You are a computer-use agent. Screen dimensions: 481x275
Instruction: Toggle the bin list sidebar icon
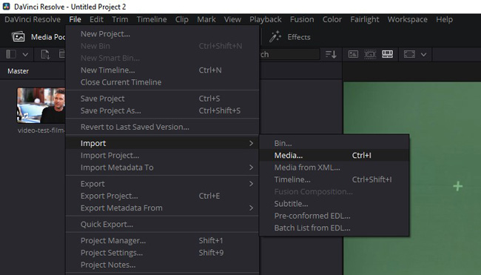(x=11, y=54)
